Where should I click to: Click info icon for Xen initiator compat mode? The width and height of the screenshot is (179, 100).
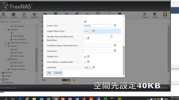[x=88, y=62]
